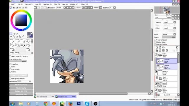Open the Canvas menu
The image size is (189, 106).
29,4
